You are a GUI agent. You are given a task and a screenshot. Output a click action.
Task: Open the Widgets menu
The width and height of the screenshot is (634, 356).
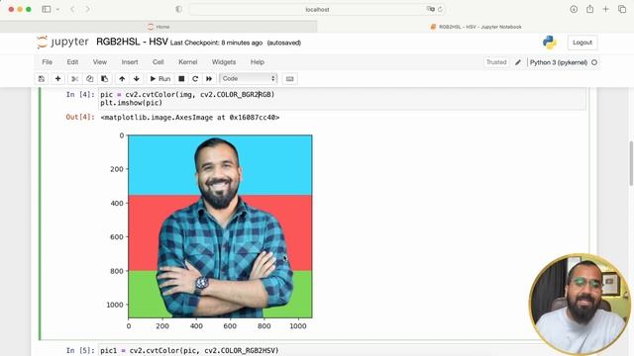pyautogui.click(x=224, y=62)
